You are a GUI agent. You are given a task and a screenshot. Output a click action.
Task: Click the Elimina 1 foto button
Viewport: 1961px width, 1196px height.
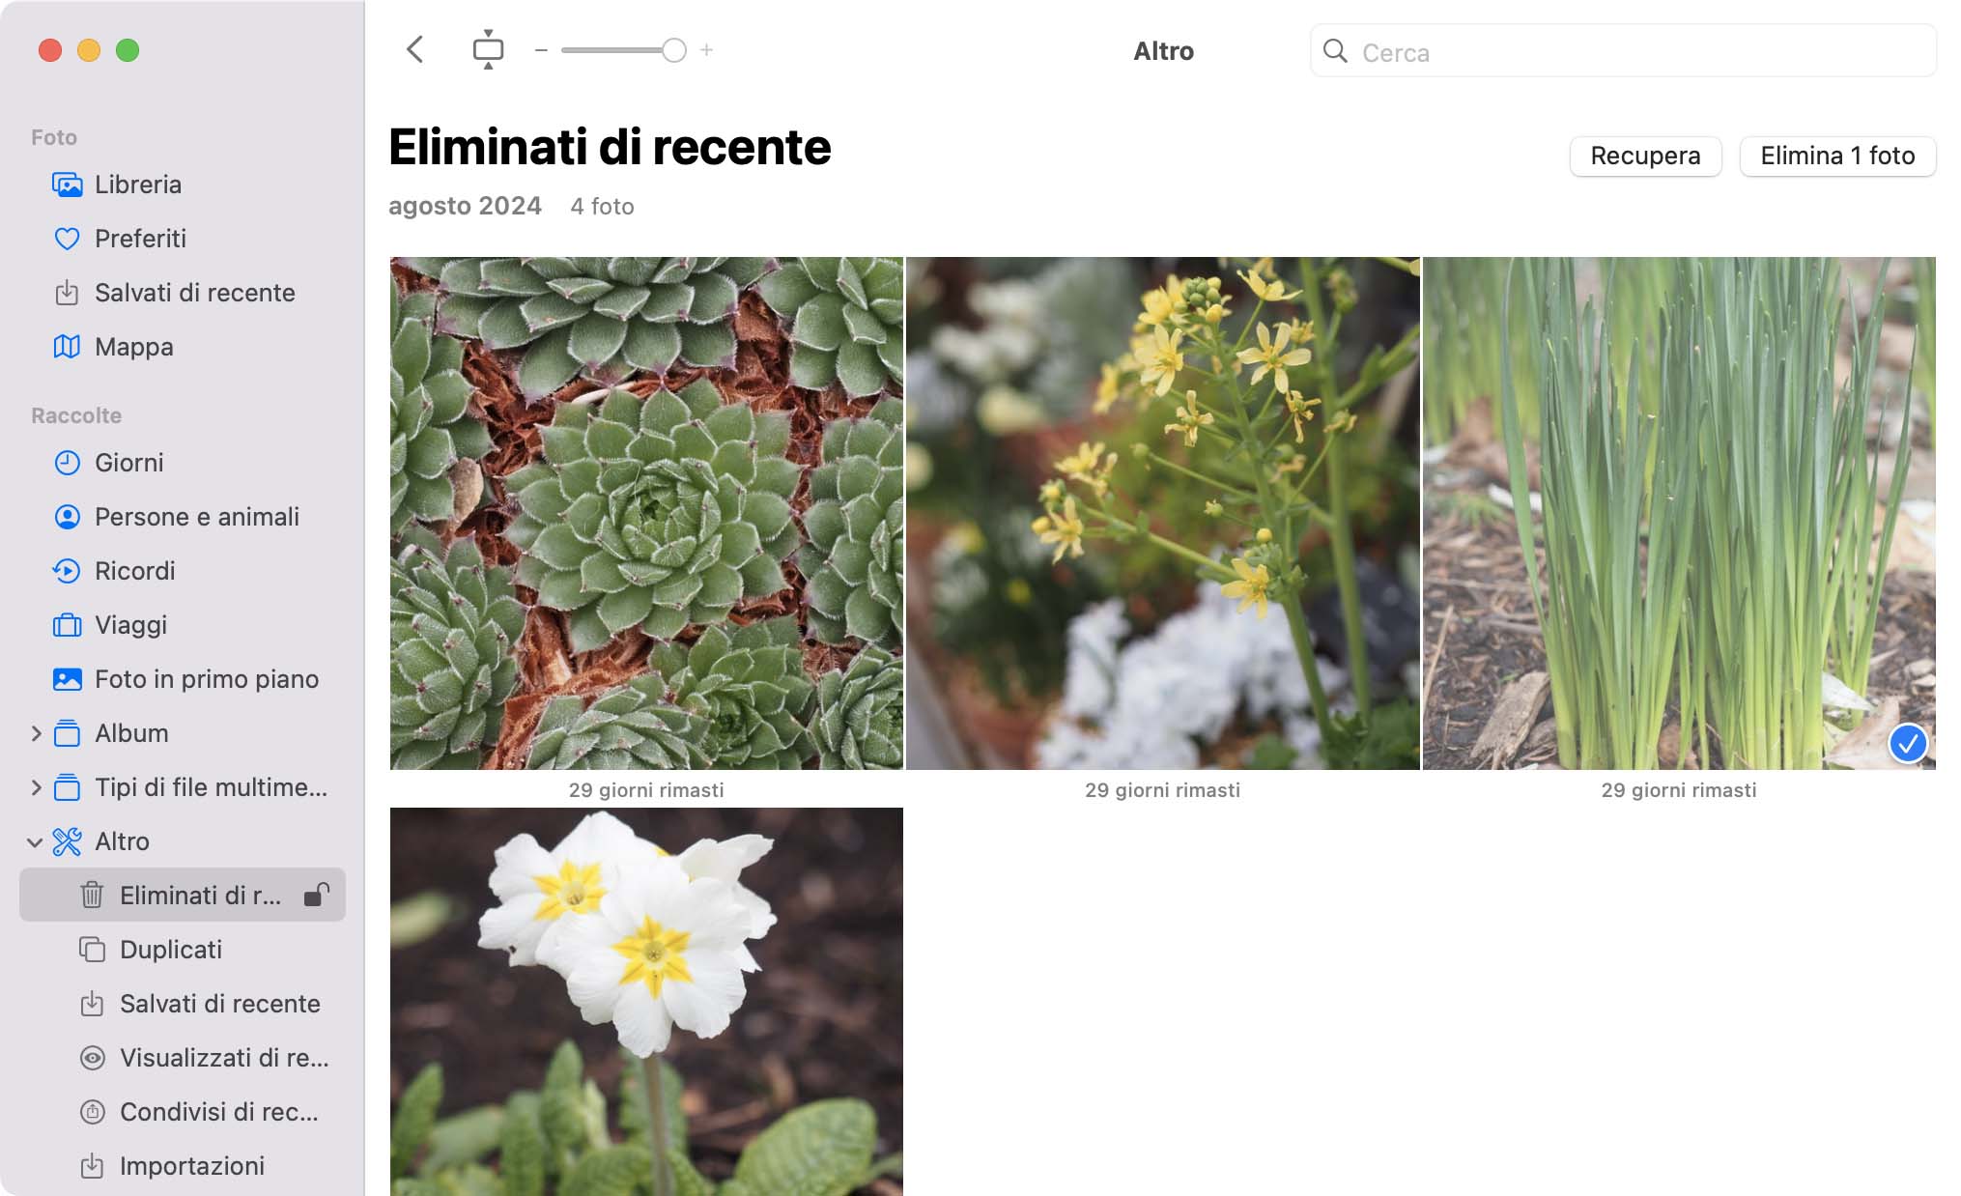pos(1837,156)
